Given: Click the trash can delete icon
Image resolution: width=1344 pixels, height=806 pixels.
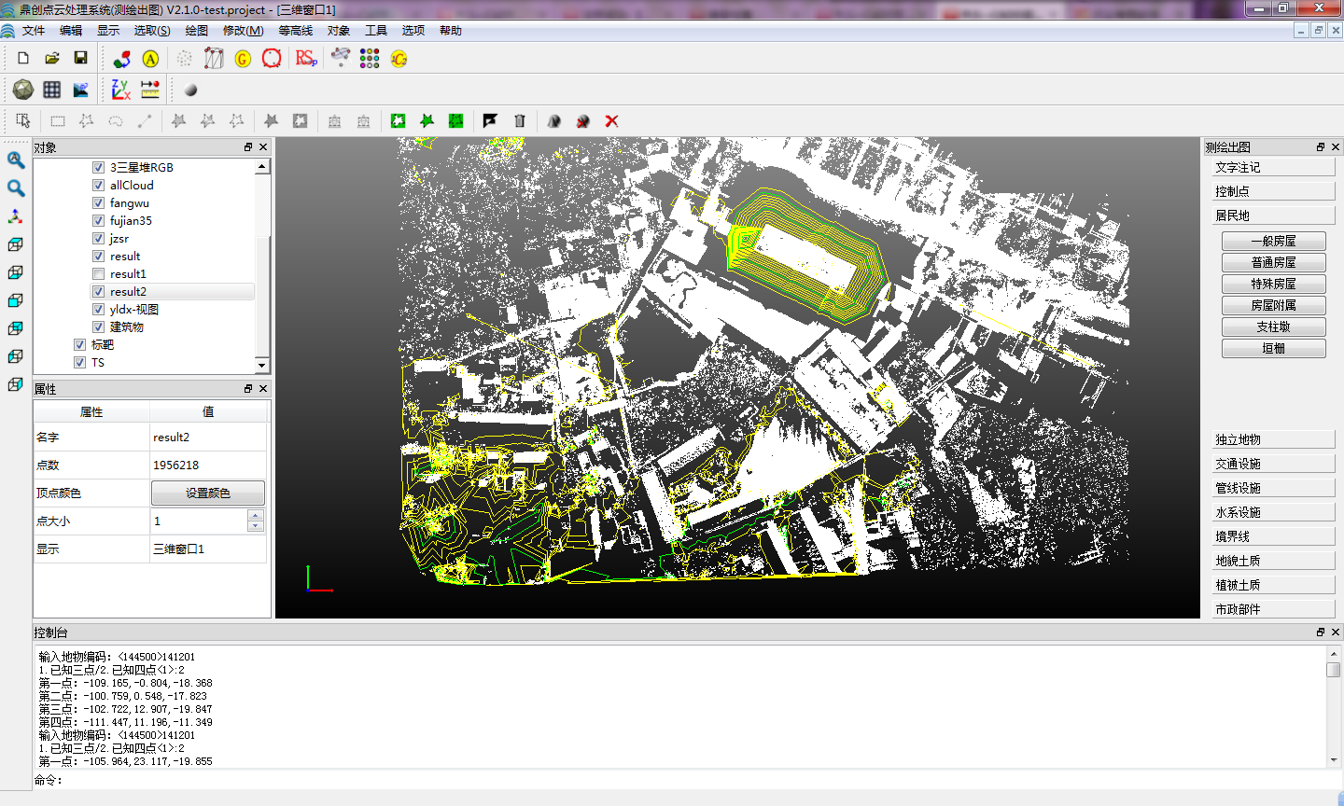Looking at the screenshot, I should [x=520, y=121].
